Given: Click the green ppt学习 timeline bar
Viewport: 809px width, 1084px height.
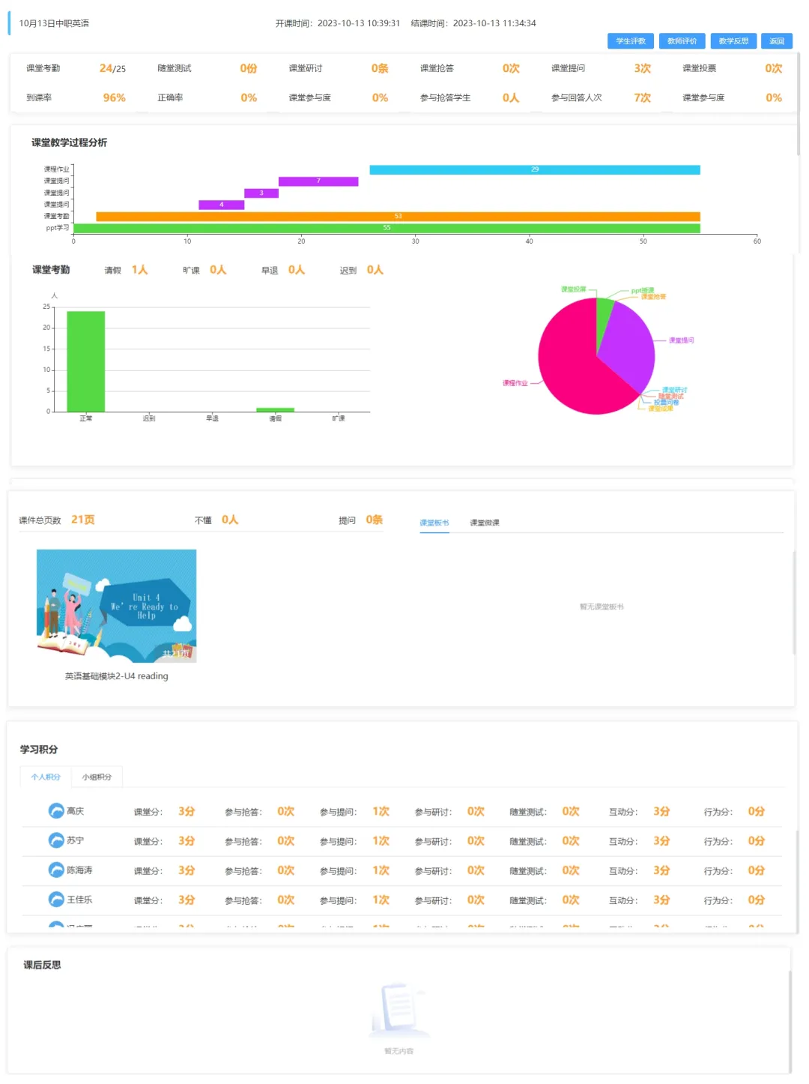Looking at the screenshot, I should [x=387, y=228].
